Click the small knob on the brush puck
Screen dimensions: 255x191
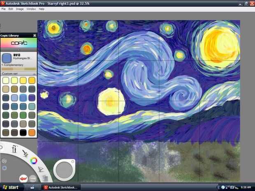tap(72, 161)
